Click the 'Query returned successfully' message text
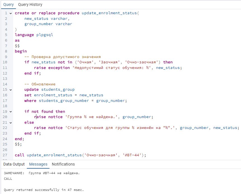This screenshot has width=241, height=194. 44,190
